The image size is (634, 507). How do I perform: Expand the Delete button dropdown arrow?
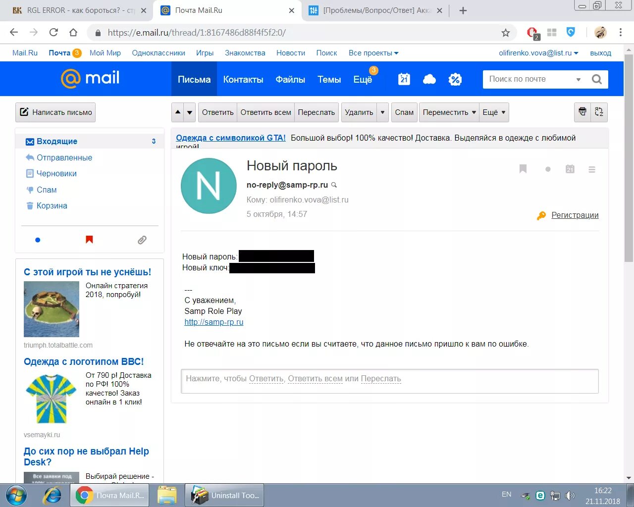(382, 112)
